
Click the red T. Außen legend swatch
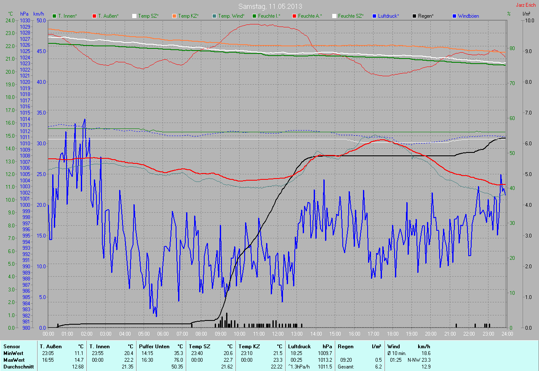coord(94,16)
